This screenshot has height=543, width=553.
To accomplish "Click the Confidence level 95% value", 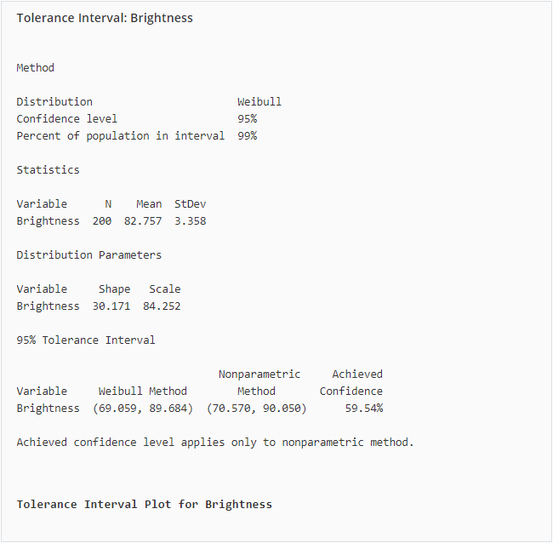I will 247,119.
